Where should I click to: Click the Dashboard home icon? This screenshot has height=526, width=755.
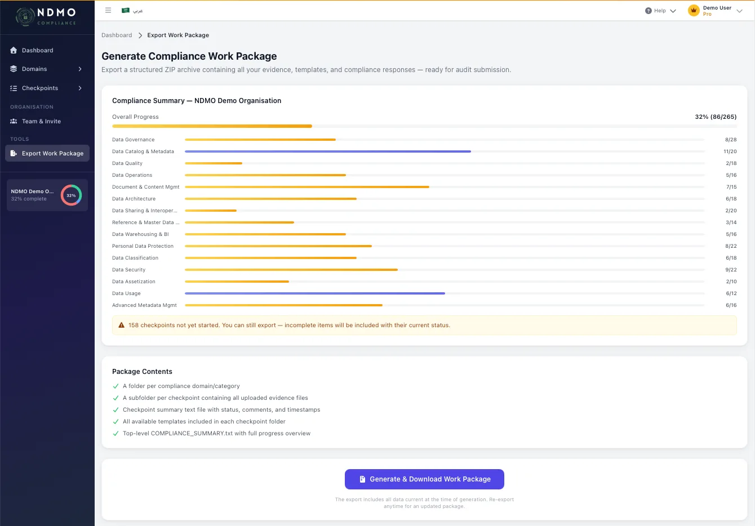(14, 50)
